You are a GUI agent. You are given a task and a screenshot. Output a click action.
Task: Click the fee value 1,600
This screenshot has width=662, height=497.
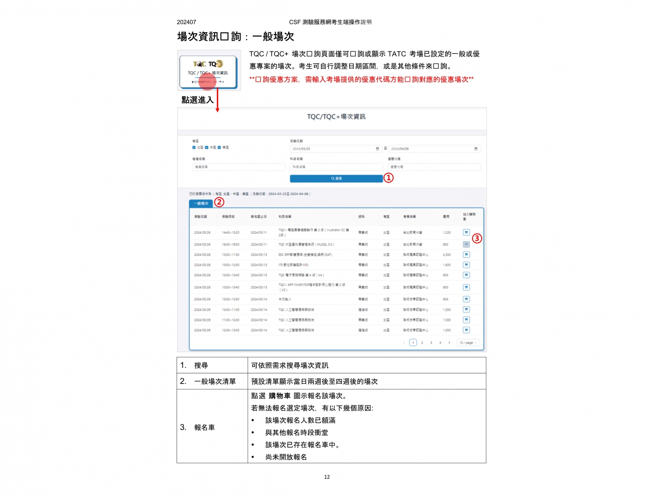[x=447, y=265]
